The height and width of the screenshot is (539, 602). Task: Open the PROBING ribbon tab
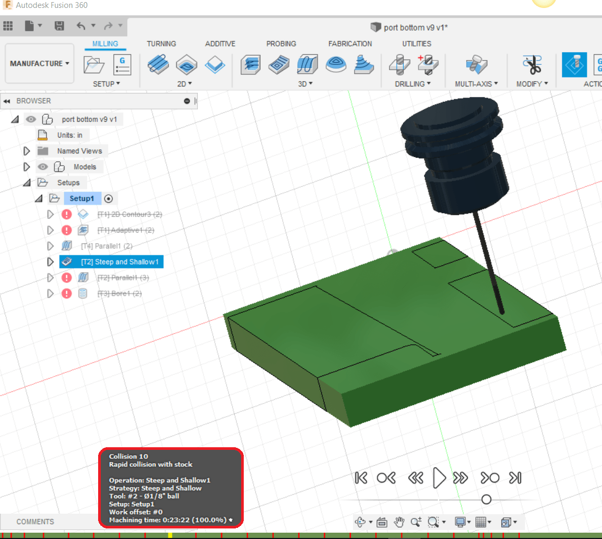[x=281, y=44]
